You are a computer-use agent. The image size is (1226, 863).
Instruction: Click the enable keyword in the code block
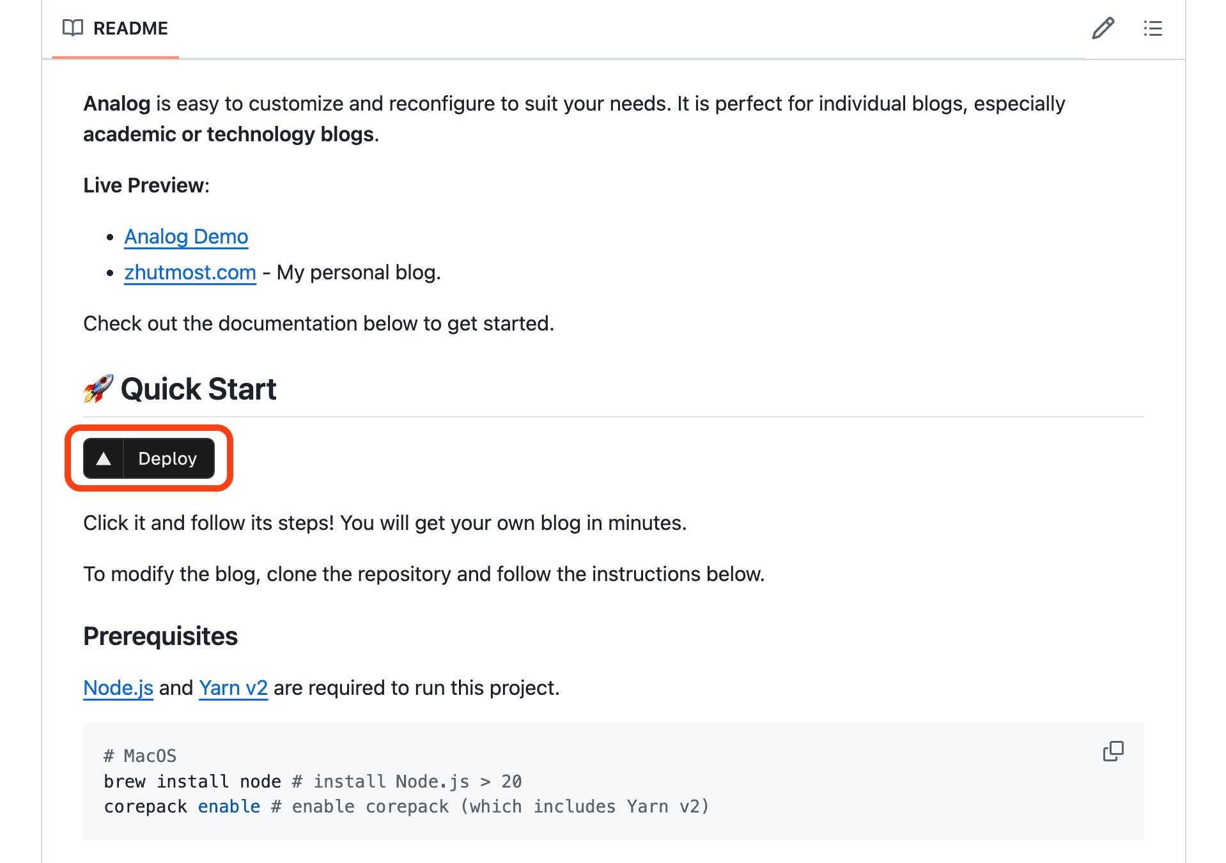pyautogui.click(x=229, y=806)
